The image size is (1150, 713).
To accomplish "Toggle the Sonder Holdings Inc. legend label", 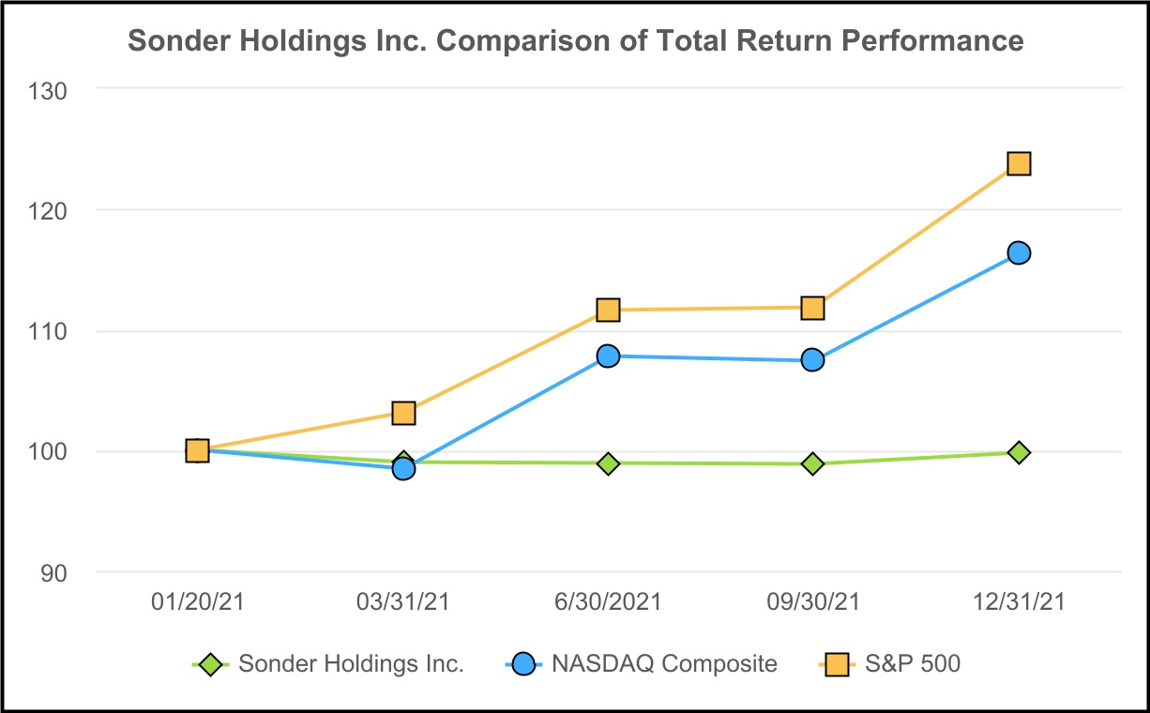I will coord(351,664).
